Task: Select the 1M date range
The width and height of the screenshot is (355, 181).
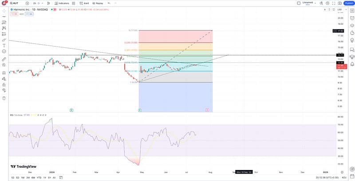Action: tap(23, 178)
